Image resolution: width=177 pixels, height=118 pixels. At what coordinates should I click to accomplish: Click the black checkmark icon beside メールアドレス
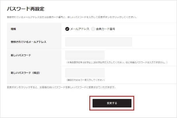pyautogui.click(x=67, y=29)
